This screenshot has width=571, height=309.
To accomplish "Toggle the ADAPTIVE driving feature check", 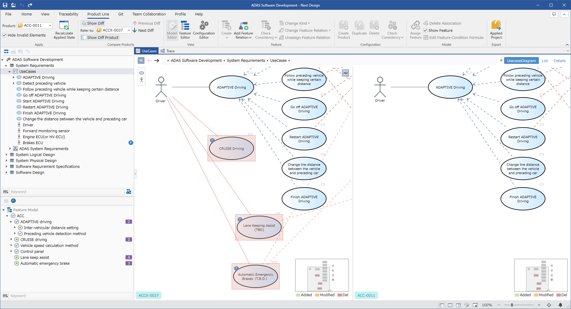I will click(x=17, y=222).
